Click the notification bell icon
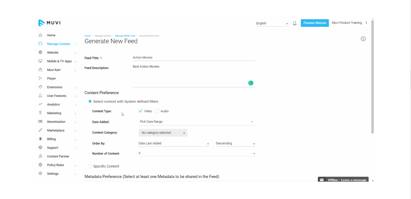Viewport: 411px width, 199px height. pyautogui.click(x=294, y=23)
